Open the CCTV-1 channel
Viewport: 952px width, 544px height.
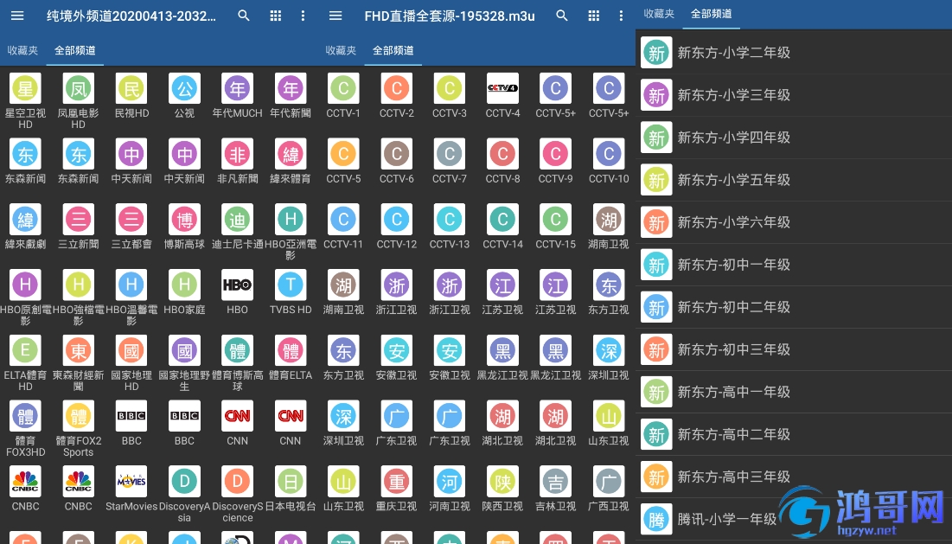343,95
